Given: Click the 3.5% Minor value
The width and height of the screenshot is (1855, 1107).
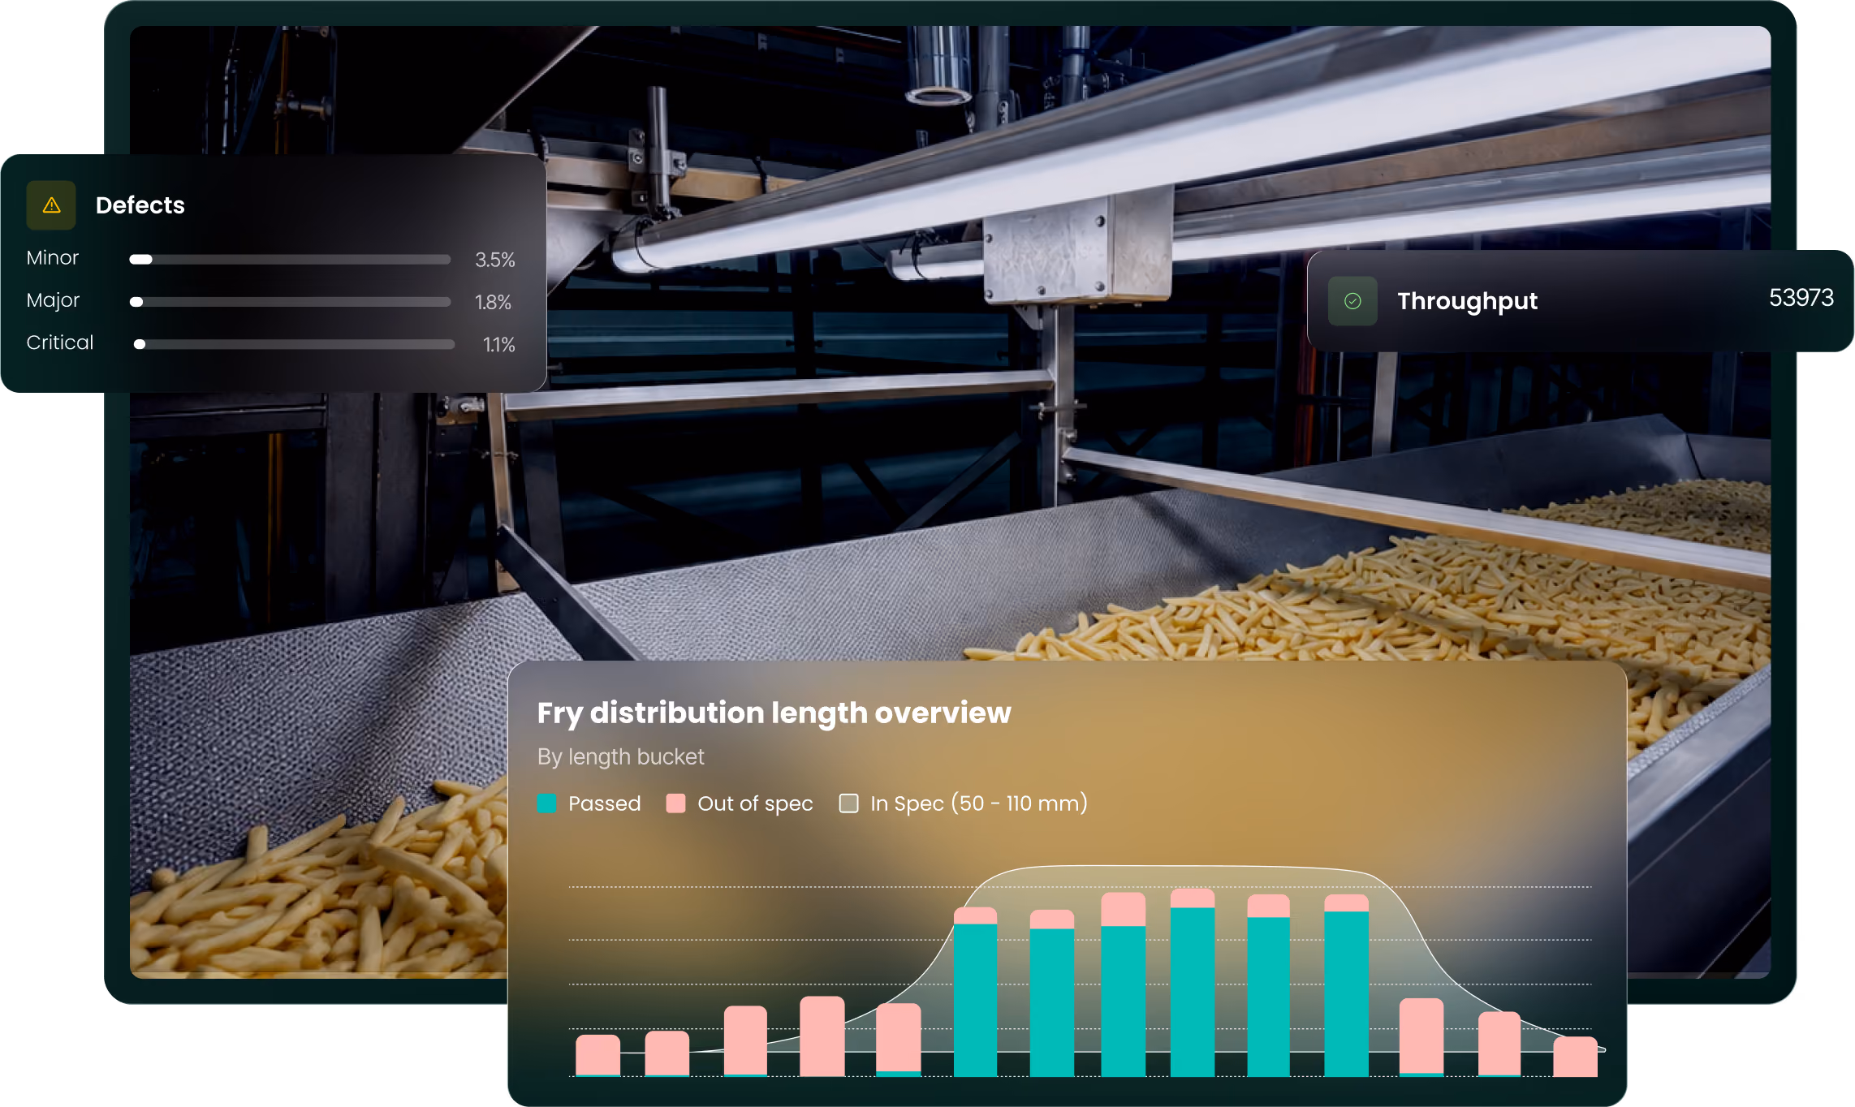Looking at the screenshot, I should pos(495,260).
